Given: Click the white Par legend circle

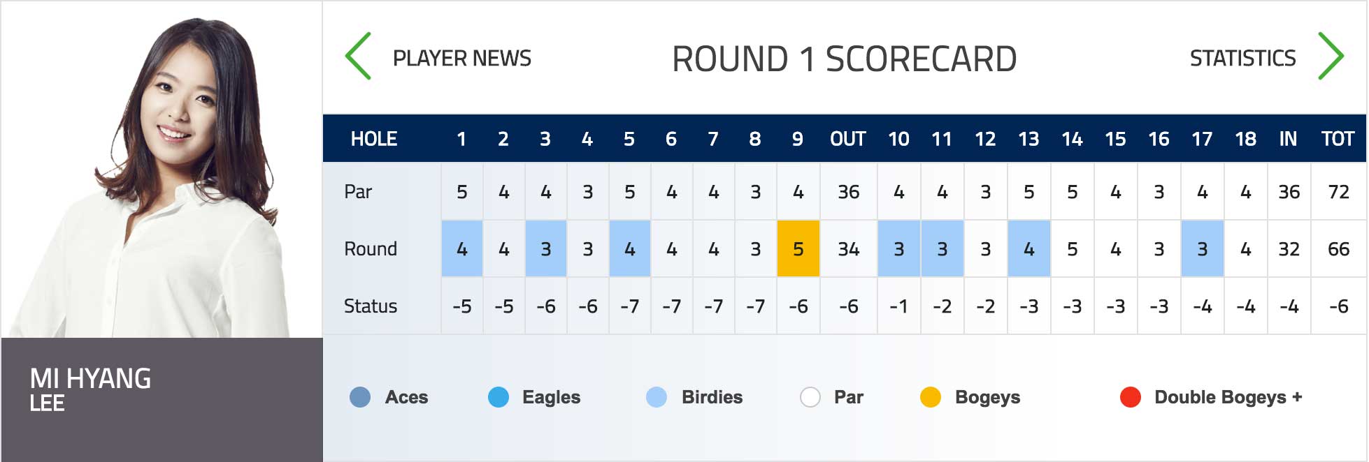Looking at the screenshot, I should 810,397.
